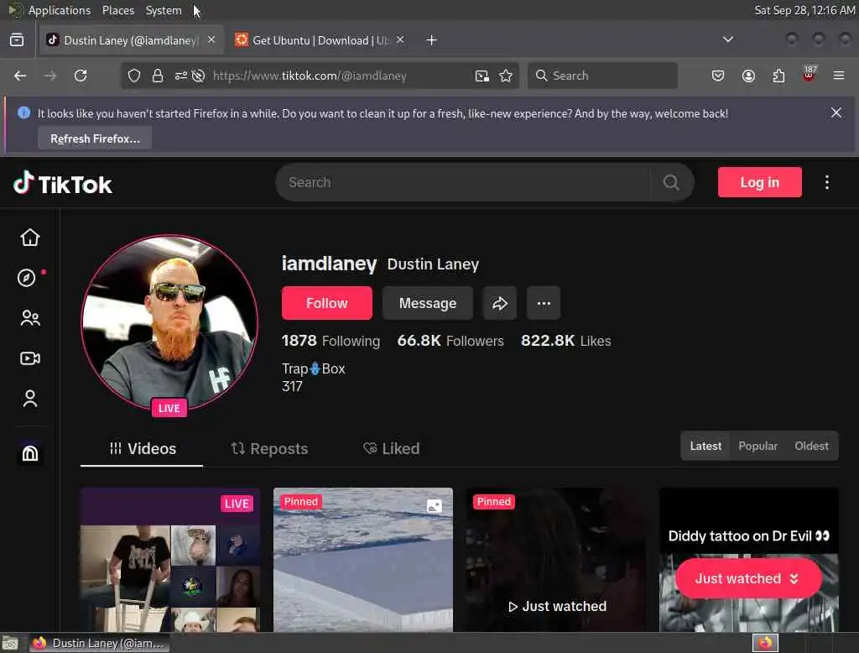The height and width of the screenshot is (653, 859).
Task: Open the first Pinned snowy photo post
Action: (x=363, y=560)
